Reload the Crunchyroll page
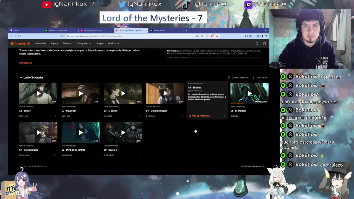Screen dimensions: 354x199 click(20, 36)
